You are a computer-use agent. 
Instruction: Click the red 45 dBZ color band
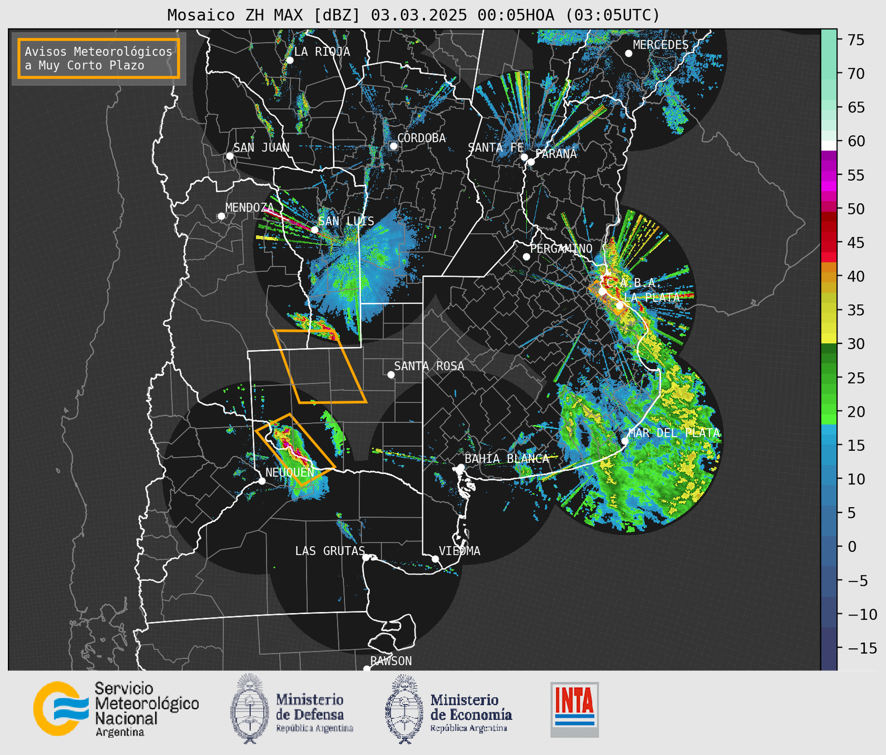[829, 237]
